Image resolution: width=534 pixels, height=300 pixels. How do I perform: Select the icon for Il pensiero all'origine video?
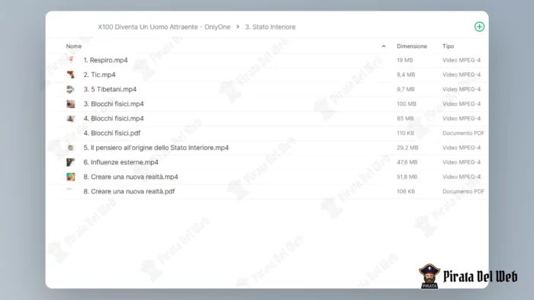[x=71, y=148]
